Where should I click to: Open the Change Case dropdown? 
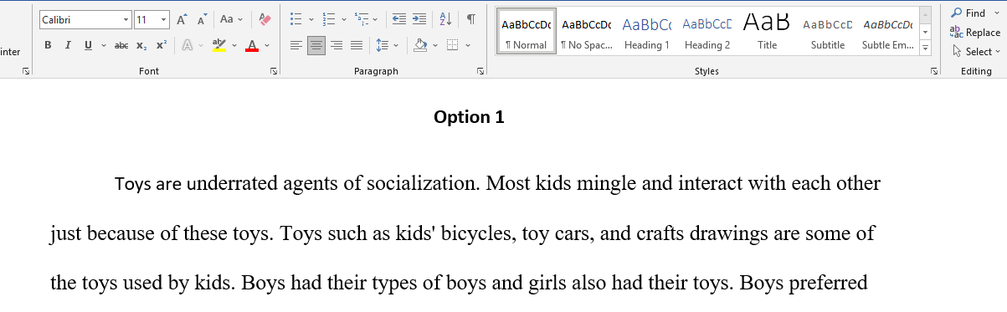(231, 19)
